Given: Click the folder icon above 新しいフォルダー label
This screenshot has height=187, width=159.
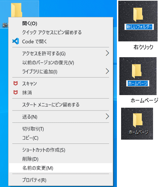Looking at the screenshot, I should coord(138,15).
